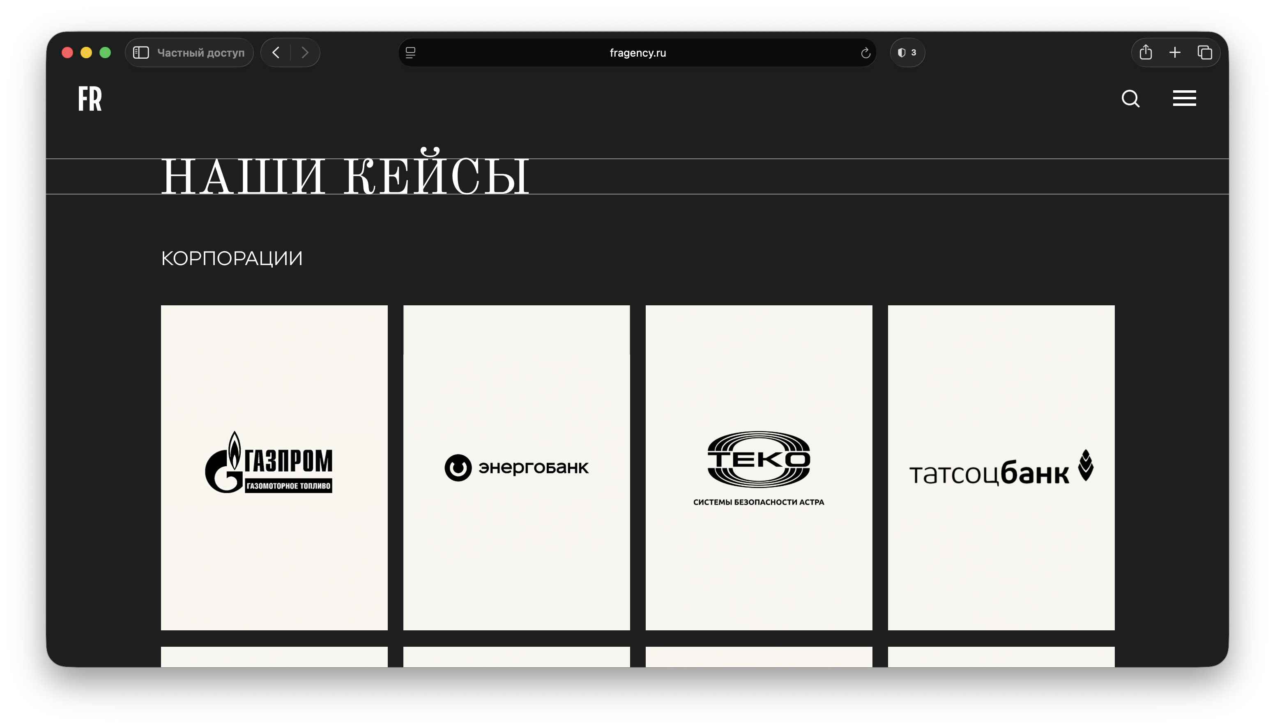
Task: Open a new tab with the plus icon
Action: (1174, 52)
